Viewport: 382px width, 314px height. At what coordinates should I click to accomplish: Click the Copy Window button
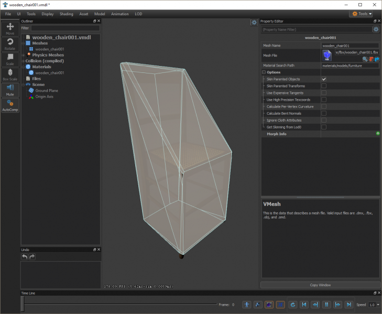320,285
